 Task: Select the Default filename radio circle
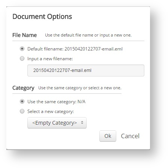[x=22, y=49]
